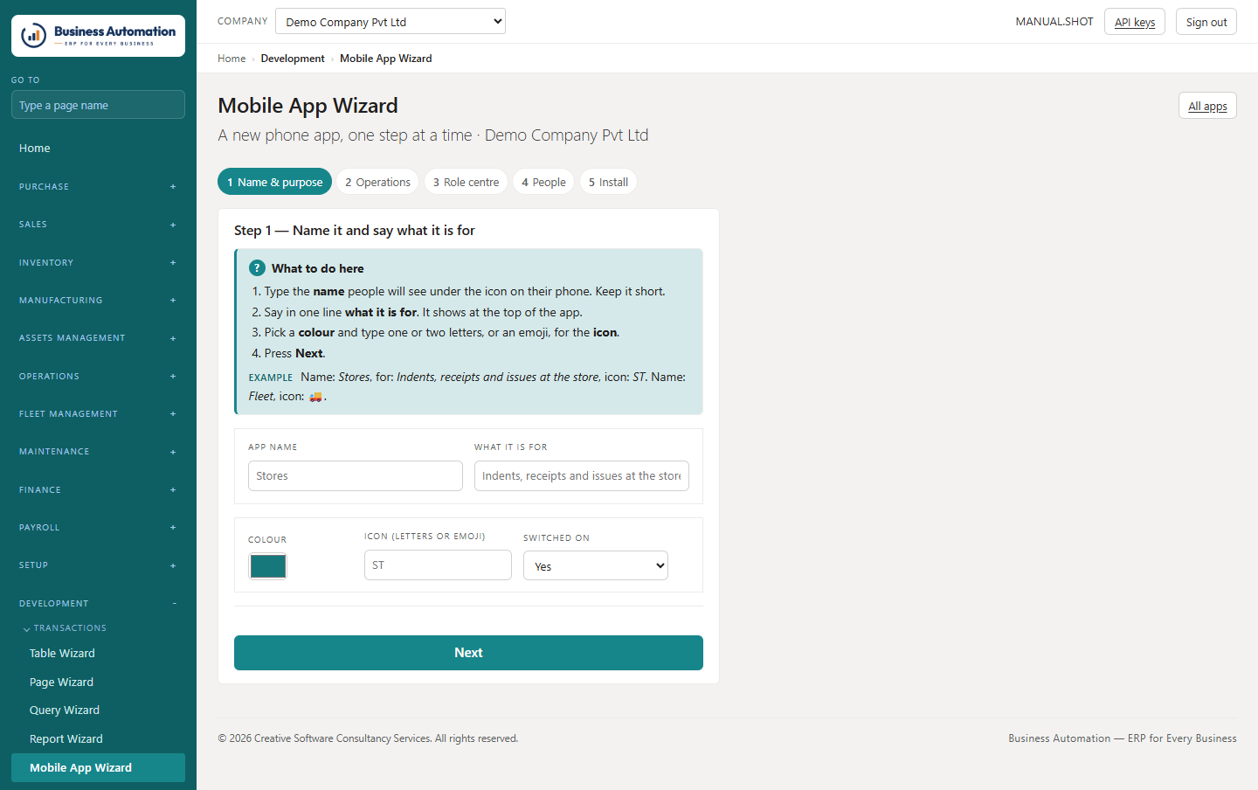
Task: Focus the Icon letters or emoji field
Action: (x=438, y=565)
